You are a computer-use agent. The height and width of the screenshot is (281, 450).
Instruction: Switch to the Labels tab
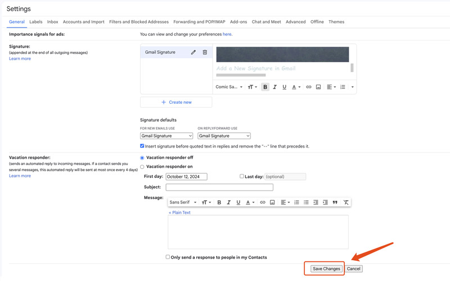36,22
